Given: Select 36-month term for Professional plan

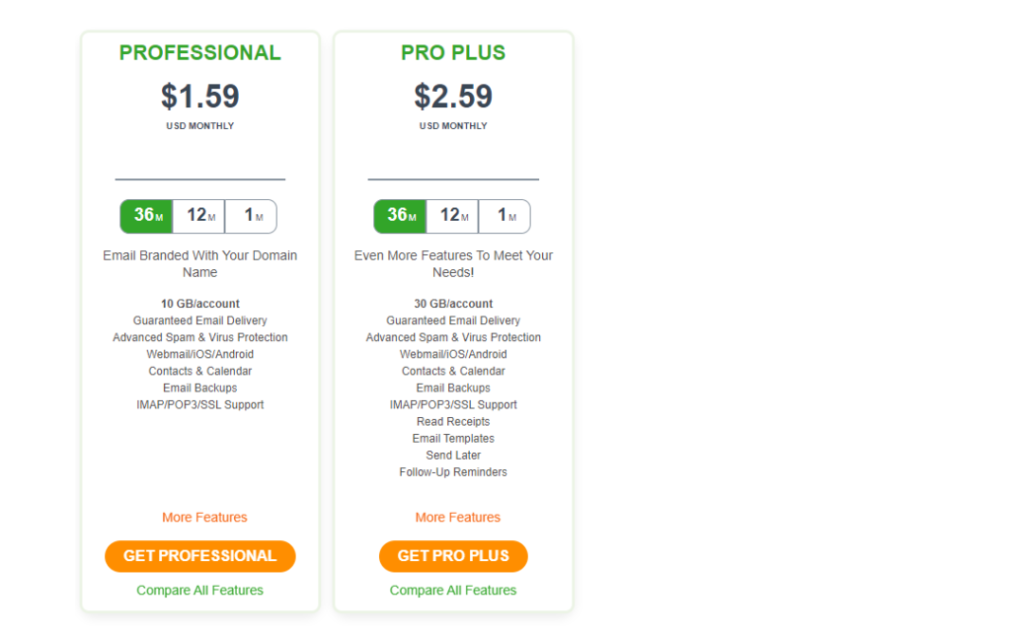Looking at the screenshot, I should pos(146,216).
